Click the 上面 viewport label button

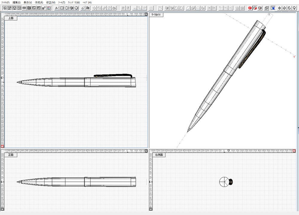pos(11,18)
